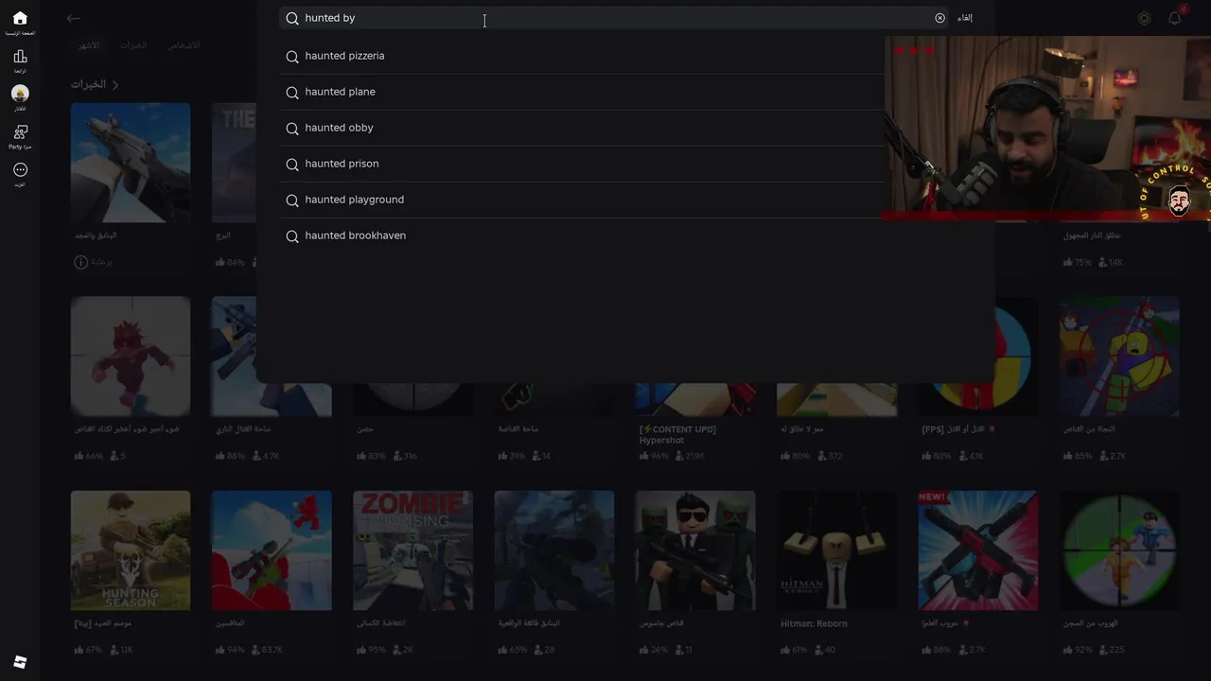Go back using the left arrow

point(73,18)
